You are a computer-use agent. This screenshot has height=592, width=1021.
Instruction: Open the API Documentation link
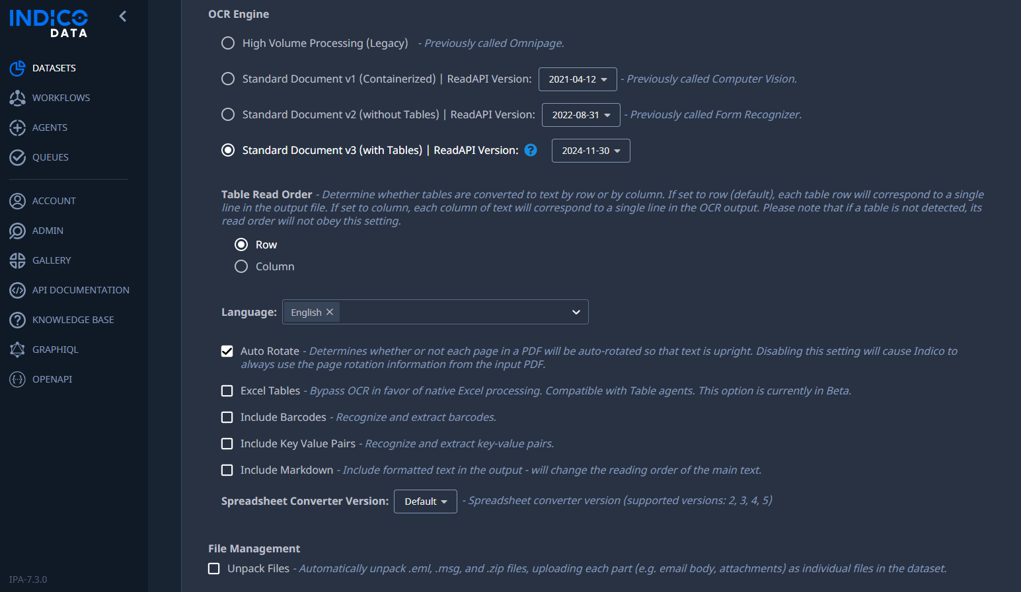(81, 290)
